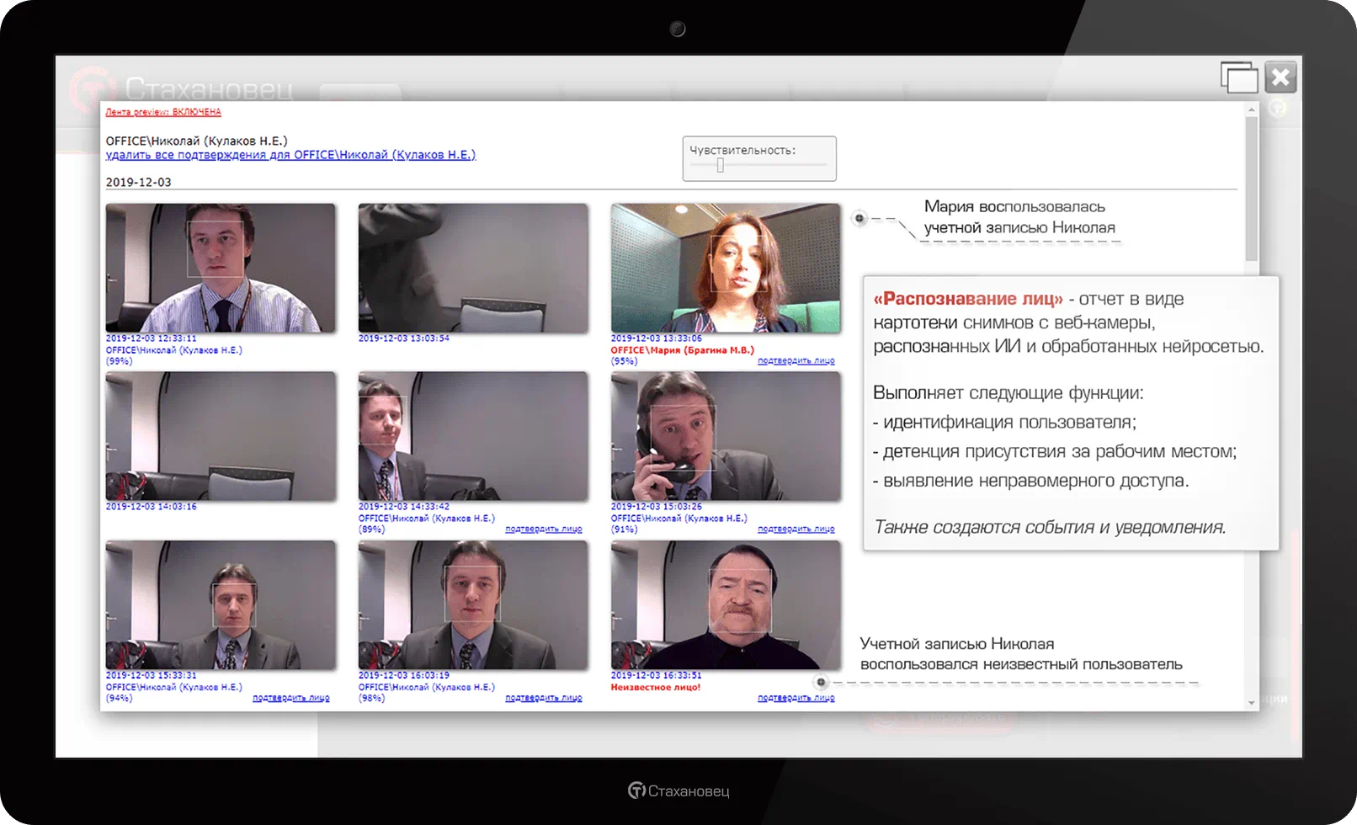Image resolution: width=1357 pixels, height=825 pixels.
Task: Open the snapshot taken at 12:33:11
Action: pos(221,268)
